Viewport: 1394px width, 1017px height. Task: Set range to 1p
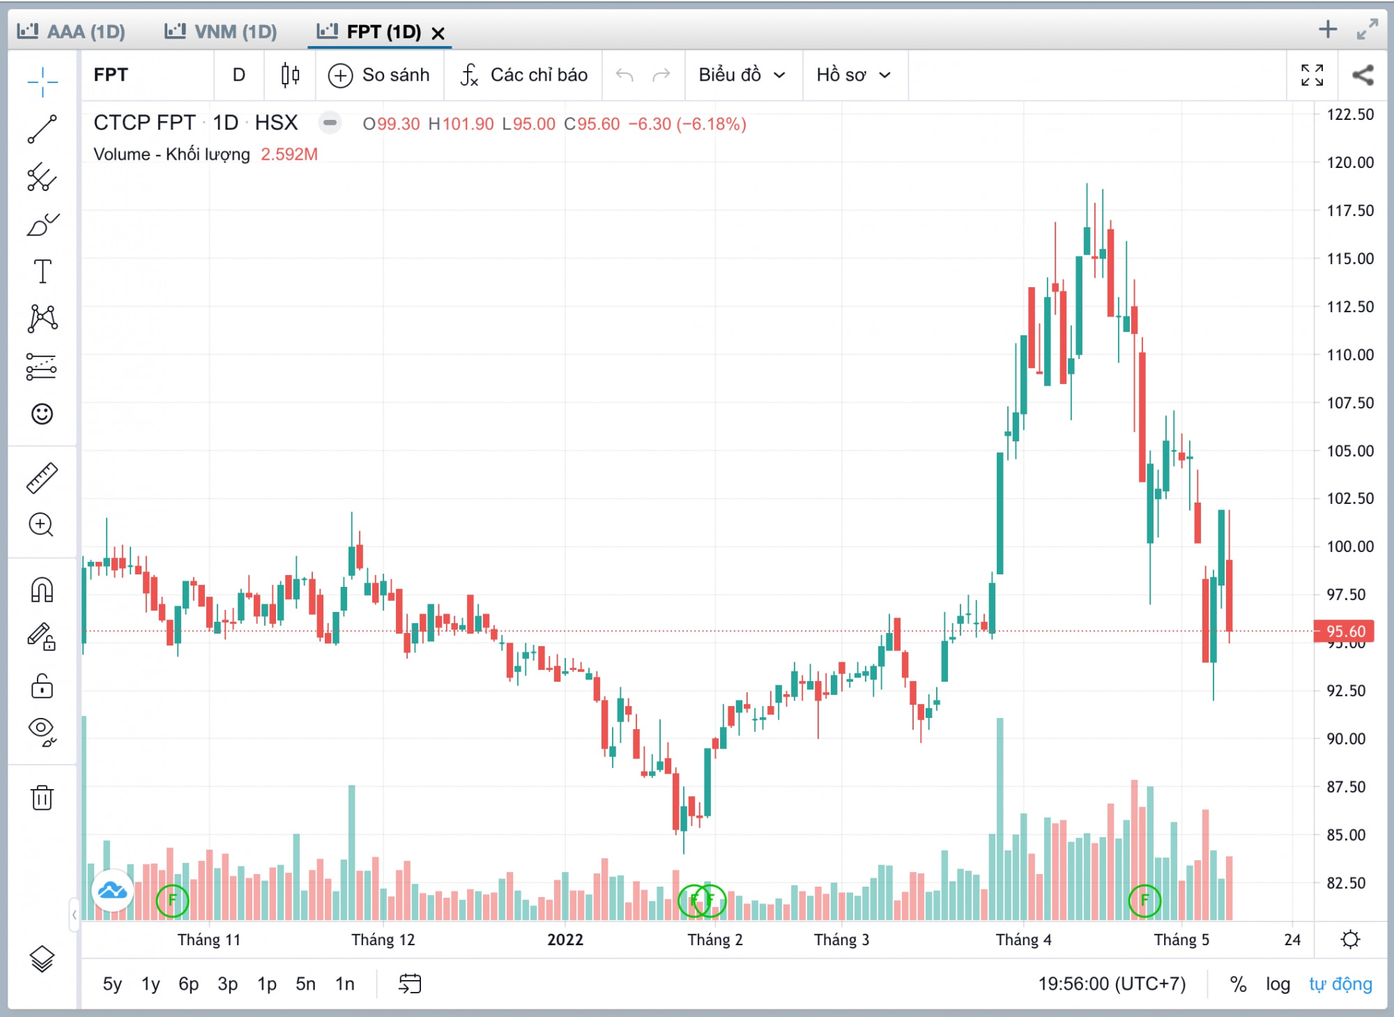pyautogui.click(x=267, y=984)
